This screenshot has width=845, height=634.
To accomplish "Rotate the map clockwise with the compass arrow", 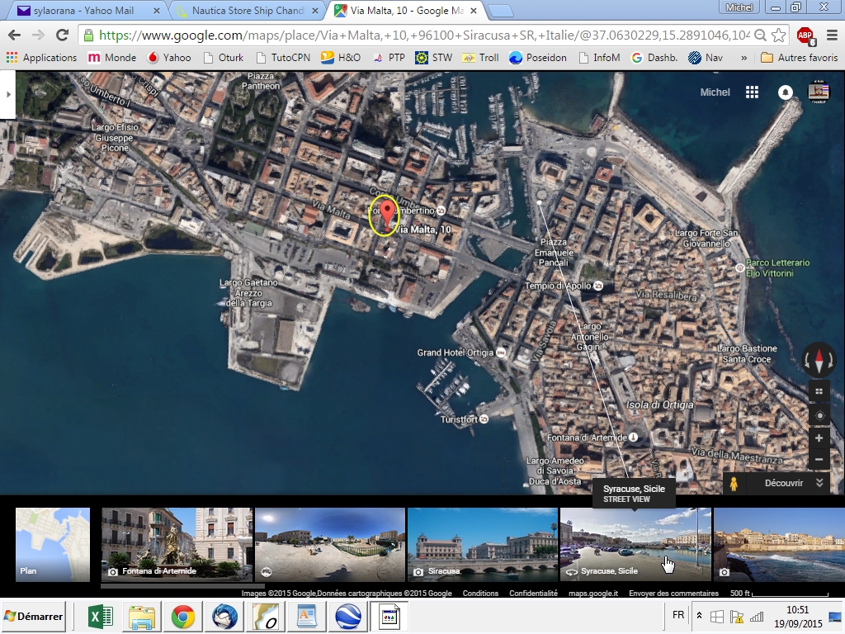I will tap(832, 361).
